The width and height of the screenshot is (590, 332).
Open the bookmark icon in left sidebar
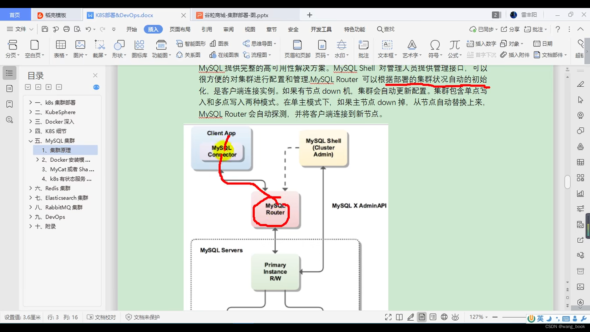pyautogui.click(x=10, y=104)
